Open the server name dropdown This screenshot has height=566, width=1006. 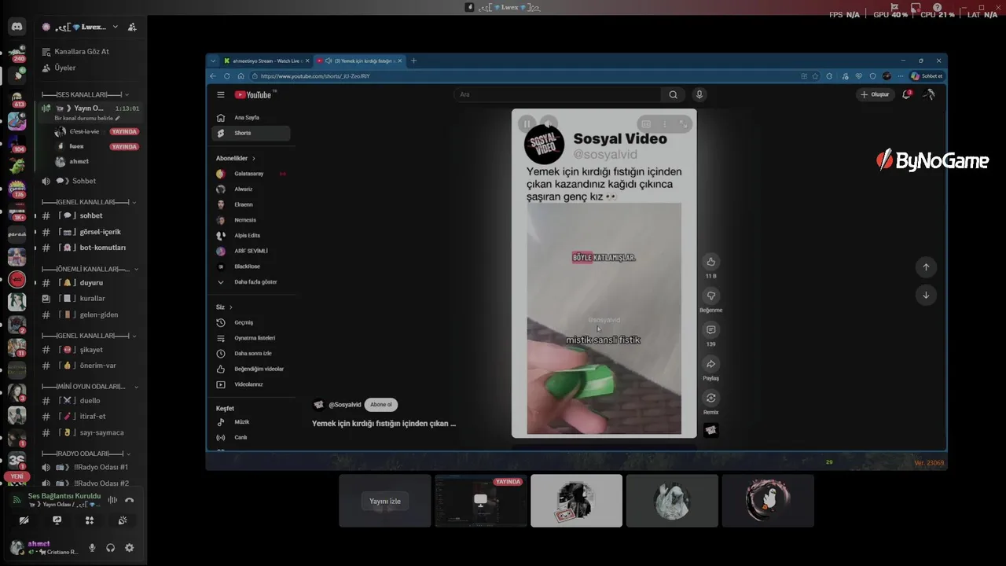tap(116, 27)
